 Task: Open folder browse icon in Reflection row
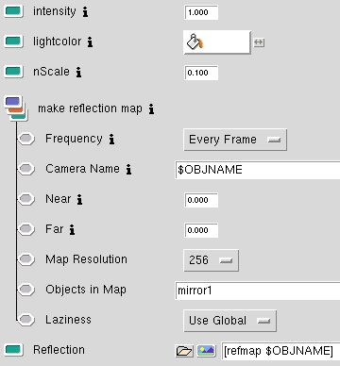184,350
